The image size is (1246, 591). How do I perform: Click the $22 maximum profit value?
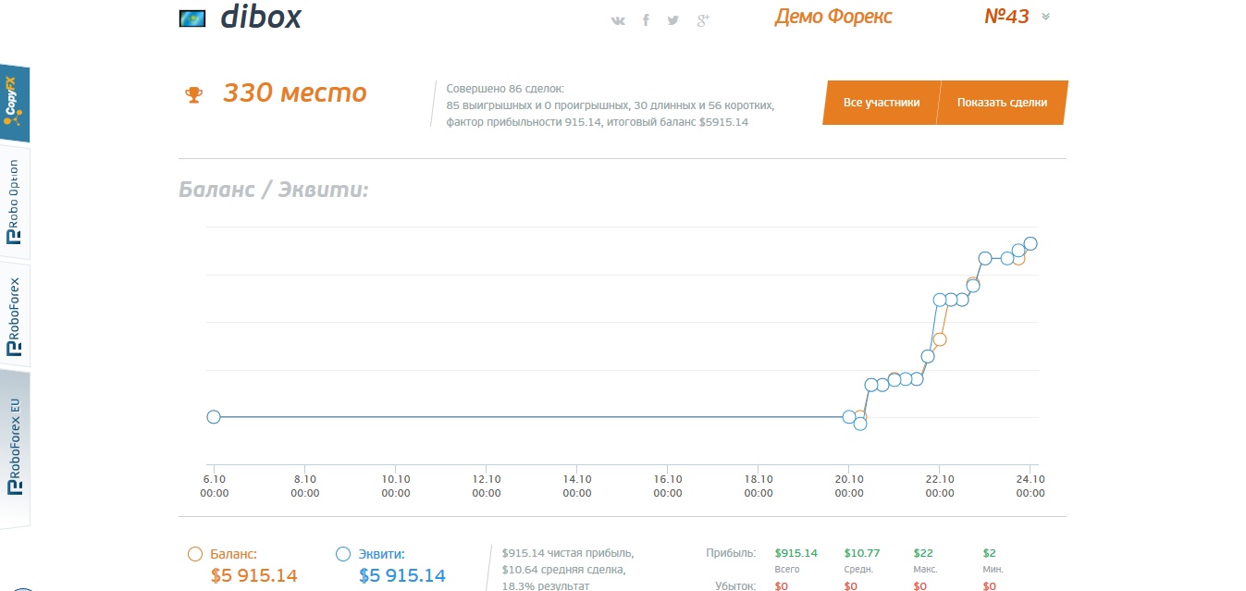(923, 553)
